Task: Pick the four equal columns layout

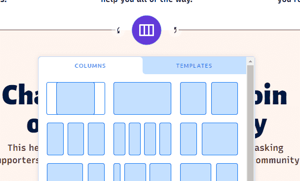Action: 142,139
